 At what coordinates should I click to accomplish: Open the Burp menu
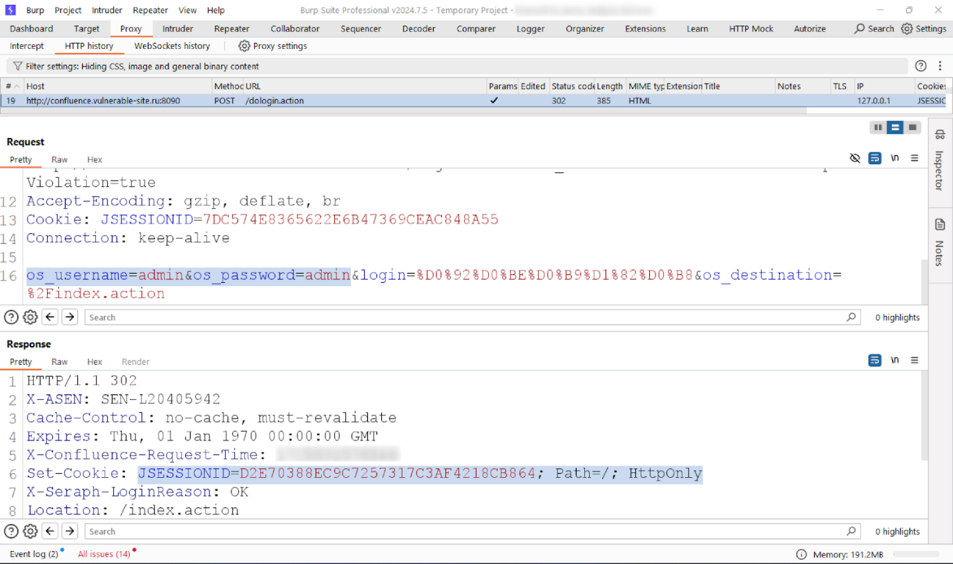[35, 10]
